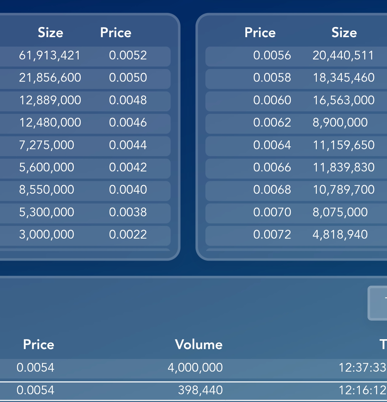Click the ask Price column header
The height and width of the screenshot is (402, 387).
(x=260, y=32)
